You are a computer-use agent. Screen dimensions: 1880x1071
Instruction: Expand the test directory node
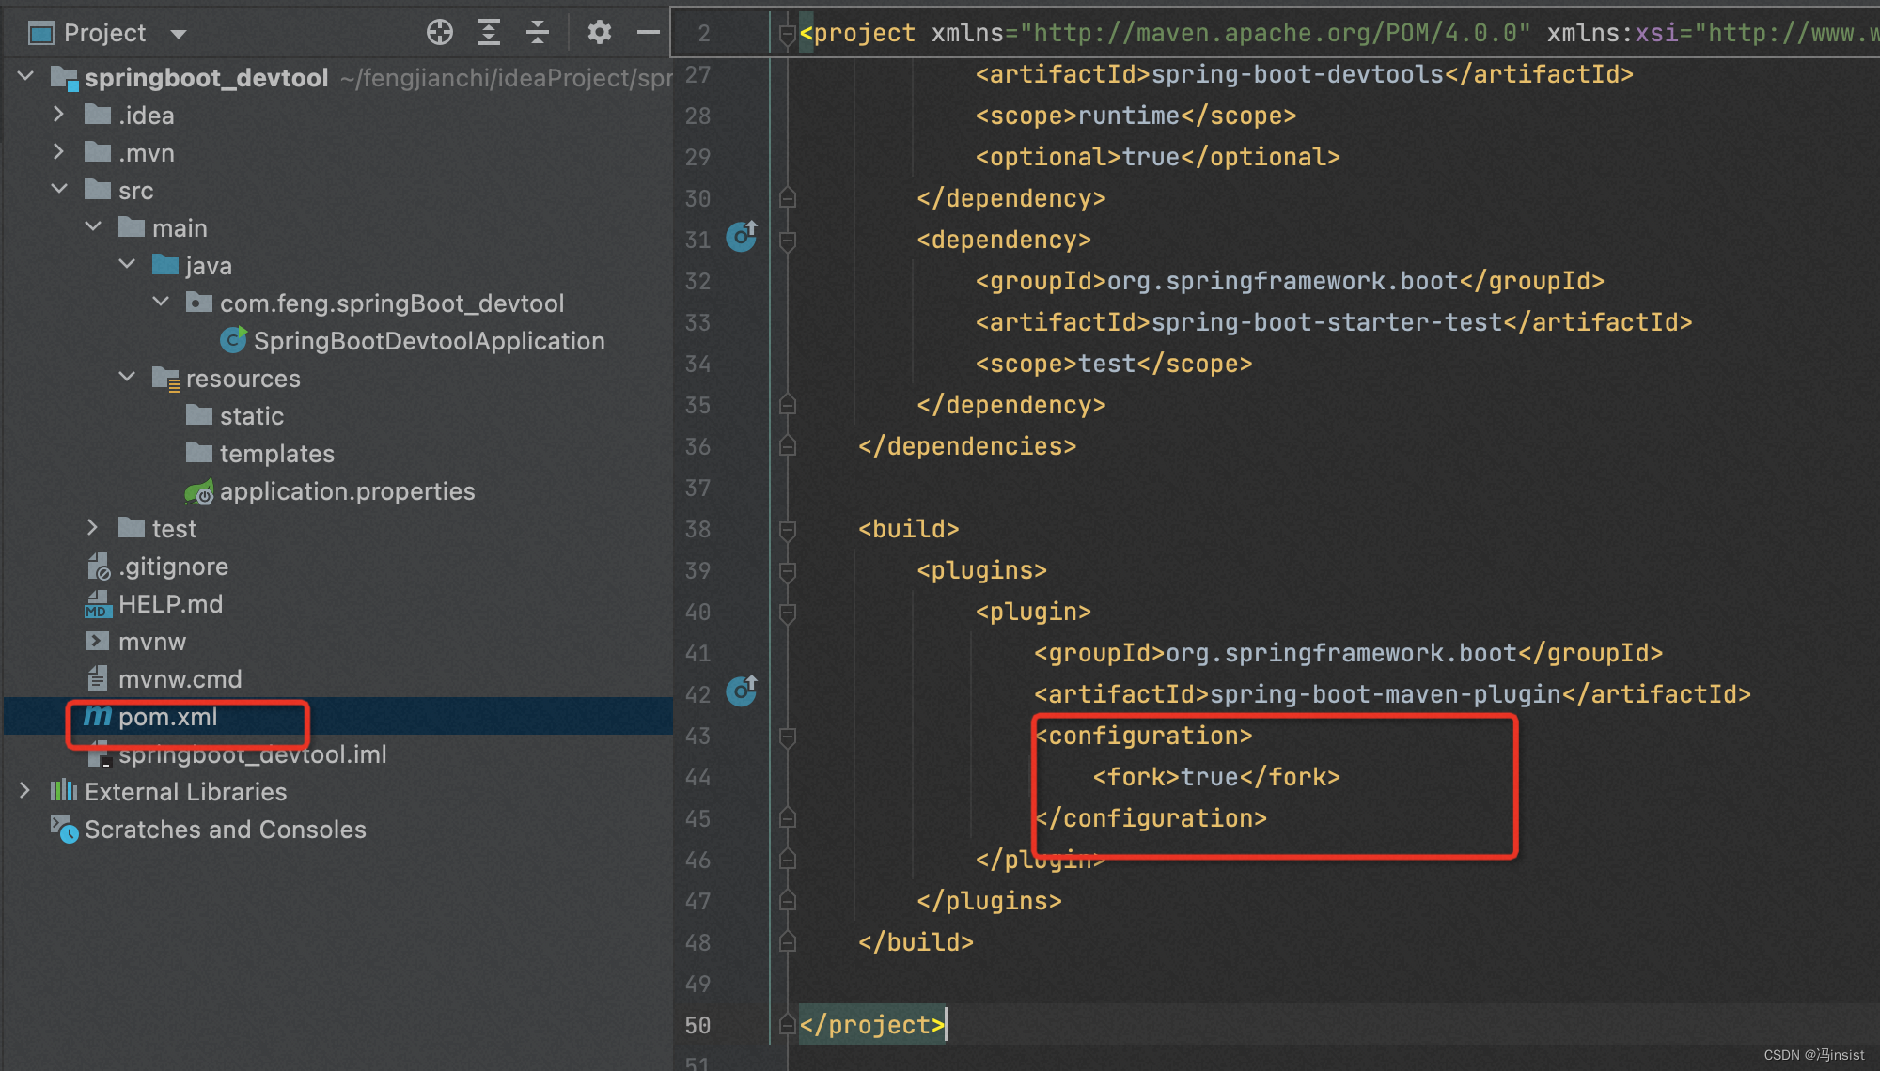coord(92,528)
